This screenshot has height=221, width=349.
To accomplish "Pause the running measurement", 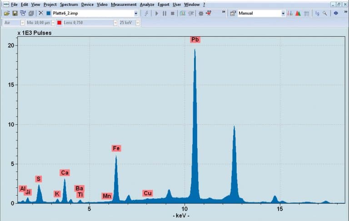I will [x=165, y=14].
